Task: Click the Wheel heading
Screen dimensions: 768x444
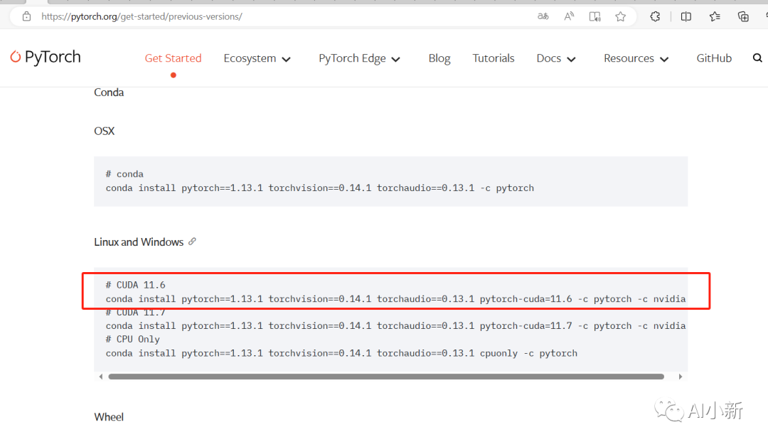Action: click(109, 417)
